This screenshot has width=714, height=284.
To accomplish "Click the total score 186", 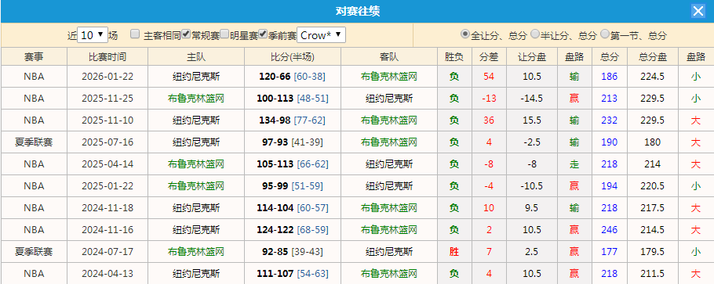I will click(x=610, y=77).
